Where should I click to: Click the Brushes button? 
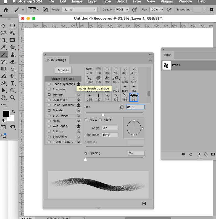tap(63, 70)
